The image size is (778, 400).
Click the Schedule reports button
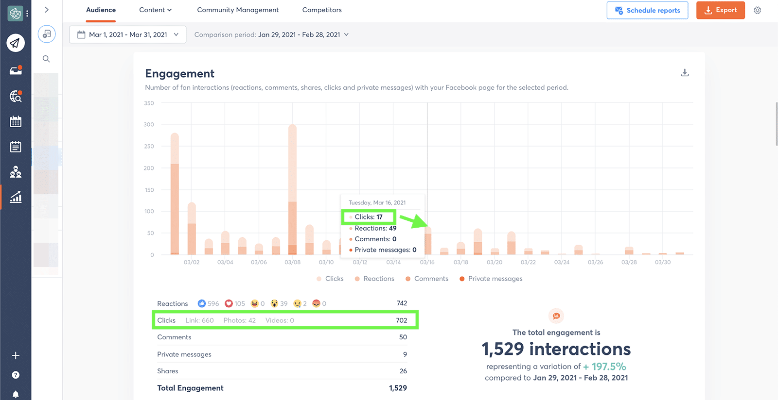click(x=647, y=10)
